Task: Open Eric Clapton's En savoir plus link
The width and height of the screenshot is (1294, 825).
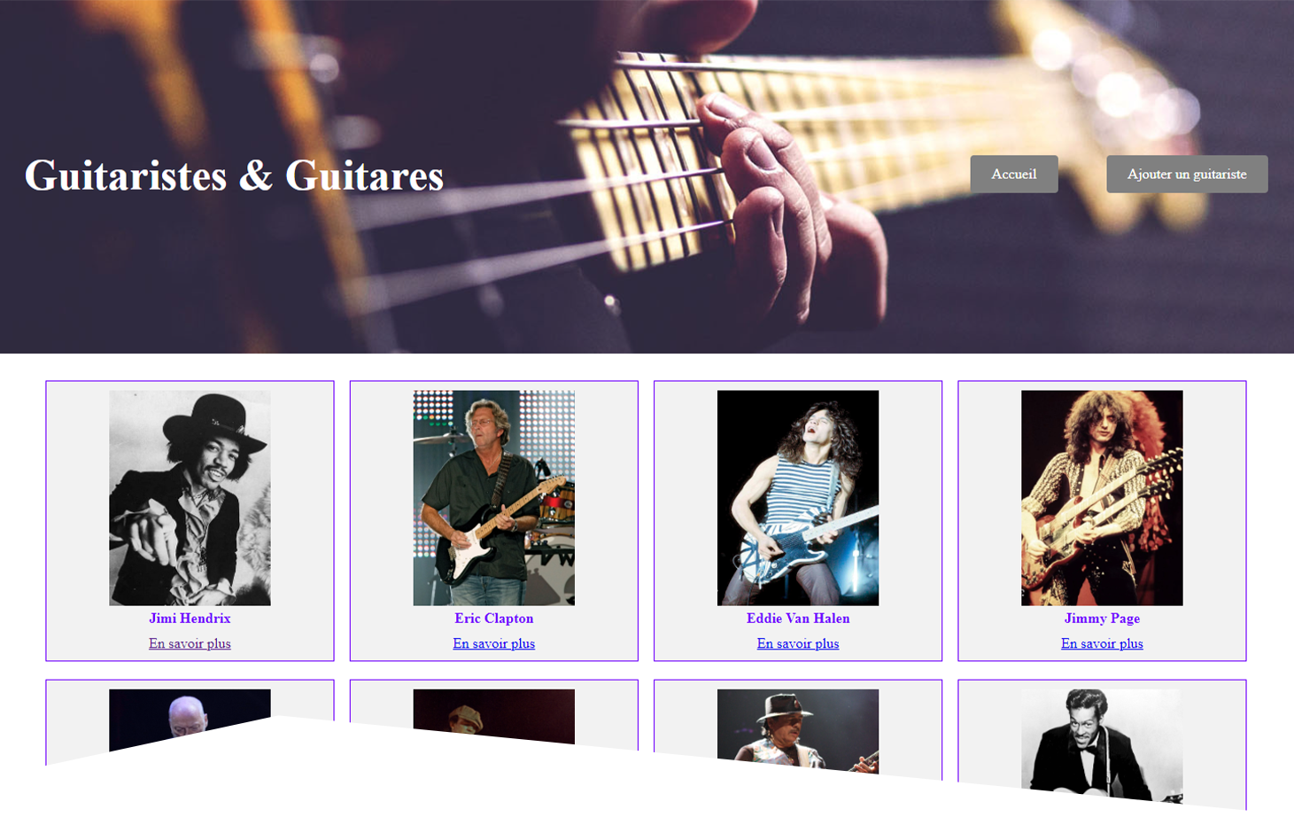Action: [493, 643]
